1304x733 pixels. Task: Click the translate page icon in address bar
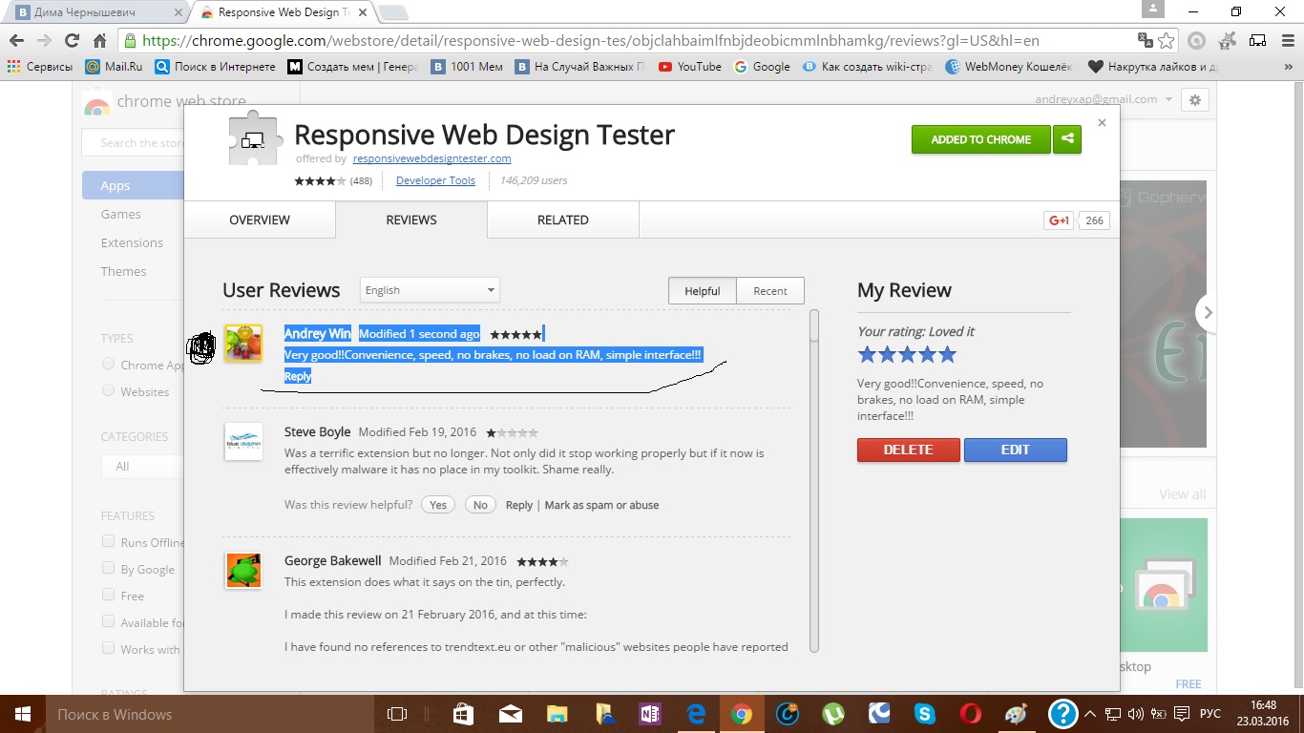(1146, 41)
